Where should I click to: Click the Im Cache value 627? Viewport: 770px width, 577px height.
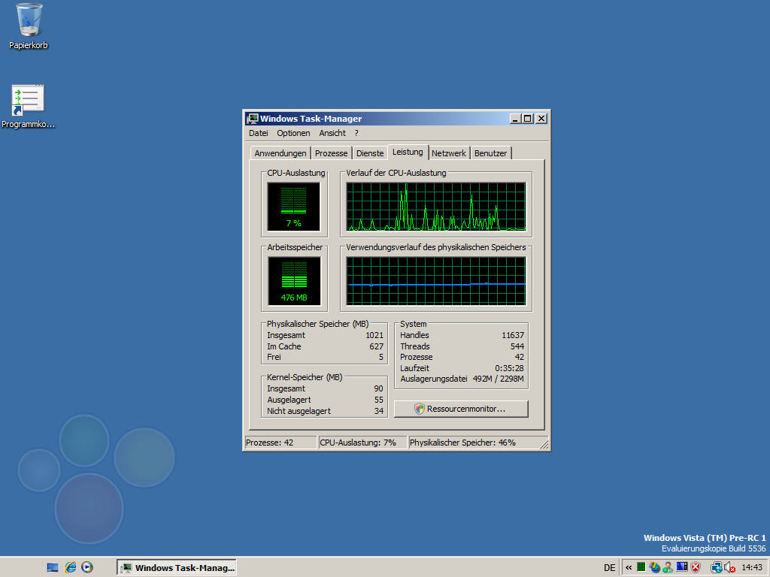377,346
